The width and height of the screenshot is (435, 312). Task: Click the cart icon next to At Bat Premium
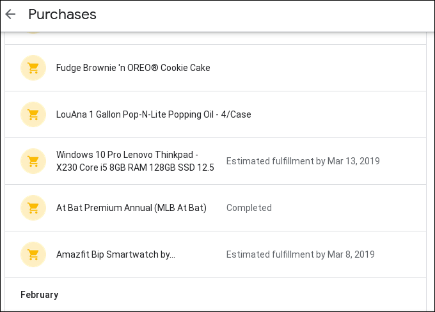tap(33, 208)
